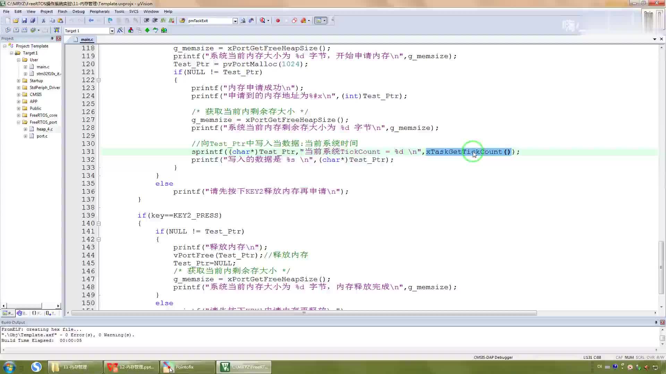Switch to Pointofix taskbar button
This screenshot has height=374, width=666.
[x=188, y=367]
